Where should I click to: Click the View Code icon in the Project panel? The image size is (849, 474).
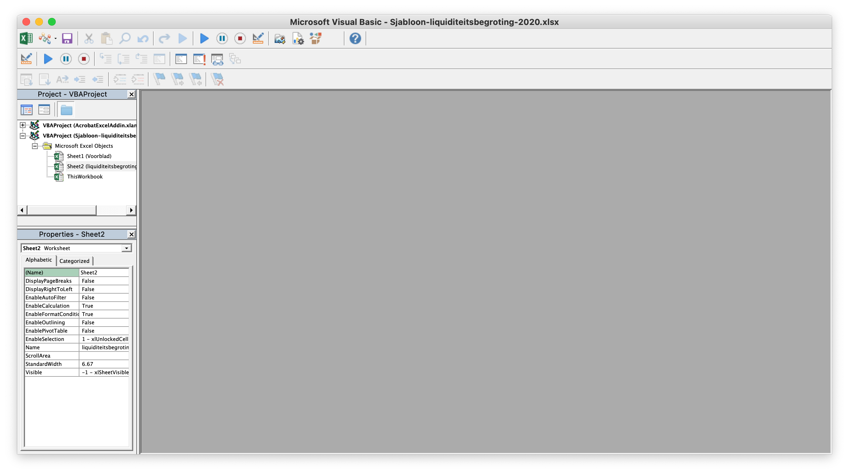pos(26,110)
